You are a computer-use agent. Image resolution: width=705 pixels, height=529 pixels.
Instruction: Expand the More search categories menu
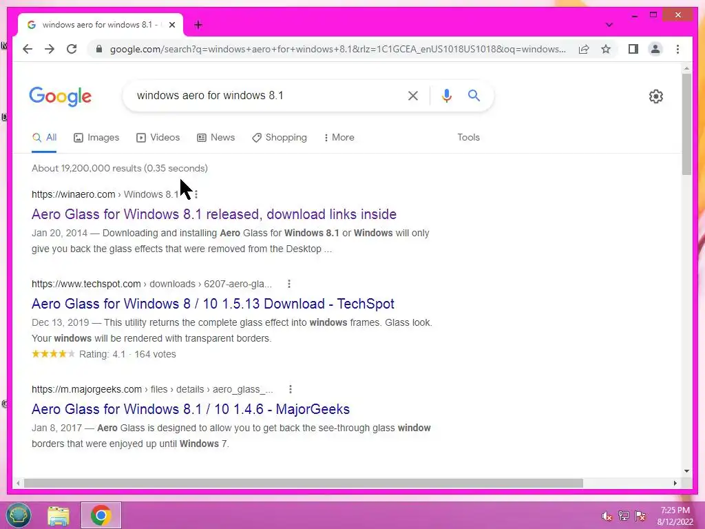pos(339,138)
